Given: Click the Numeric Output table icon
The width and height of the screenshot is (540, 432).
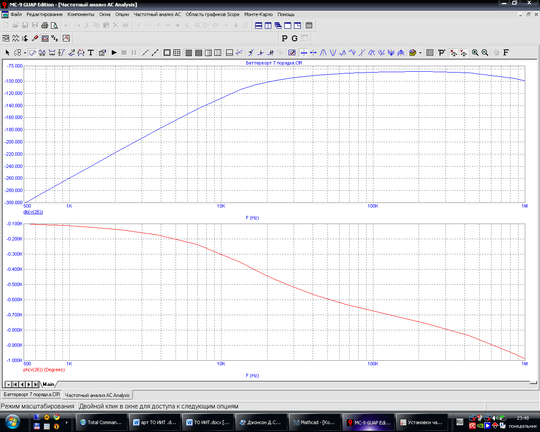Looking at the screenshot, I should tap(430, 52).
